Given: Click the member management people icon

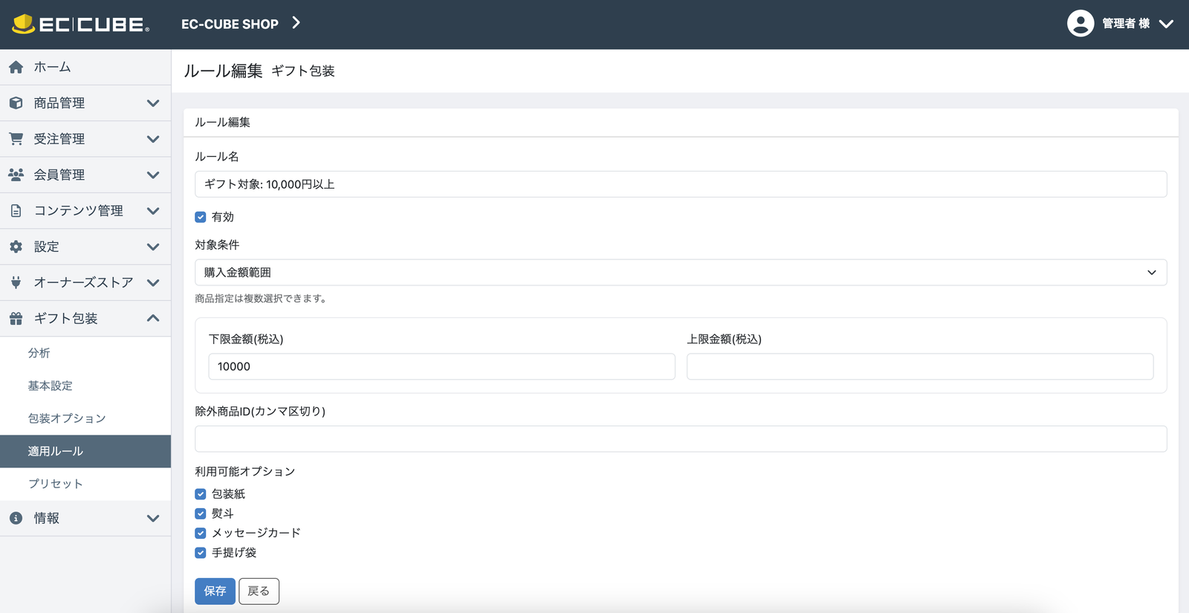Looking at the screenshot, I should [16, 175].
